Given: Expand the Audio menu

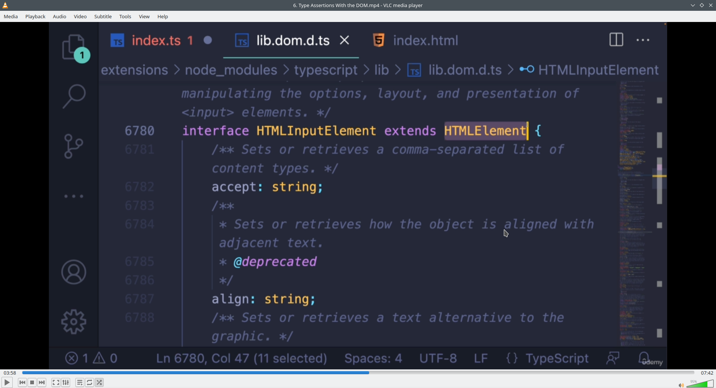Looking at the screenshot, I should pyautogui.click(x=59, y=16).
